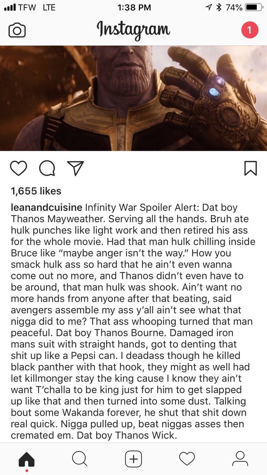
Task: Go to the Home feed tab
Action: pyautogui.click(x=27, y=459)
